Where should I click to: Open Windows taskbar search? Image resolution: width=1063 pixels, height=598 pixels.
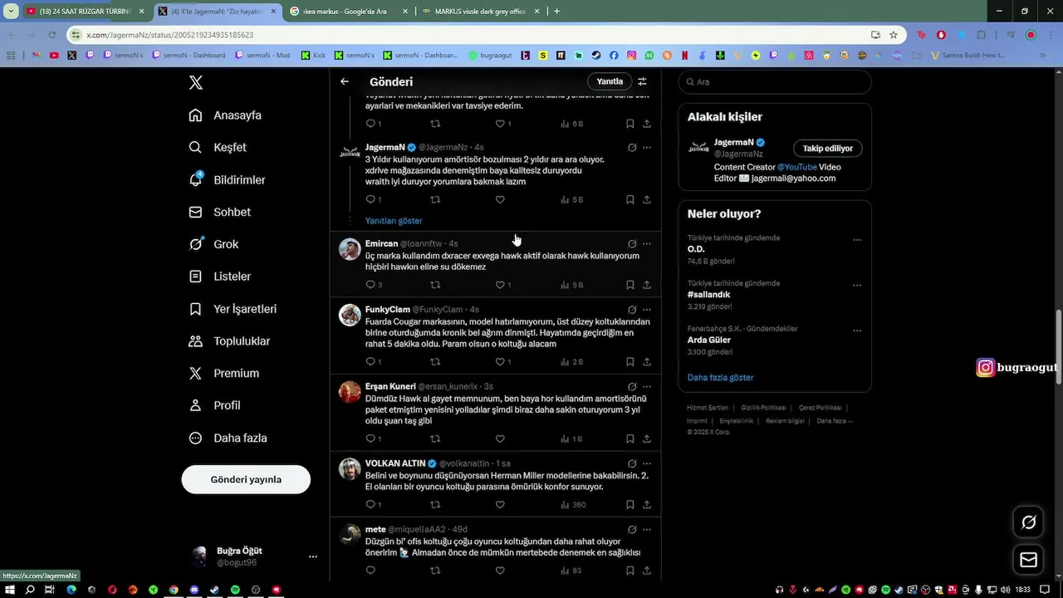(x=30, y=590)
